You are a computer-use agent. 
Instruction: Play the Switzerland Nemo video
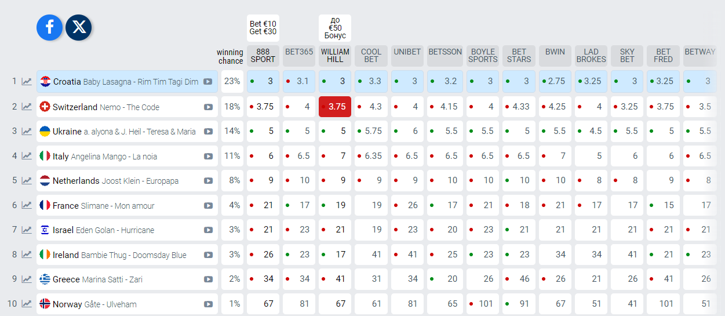click(x=208, y=107)
